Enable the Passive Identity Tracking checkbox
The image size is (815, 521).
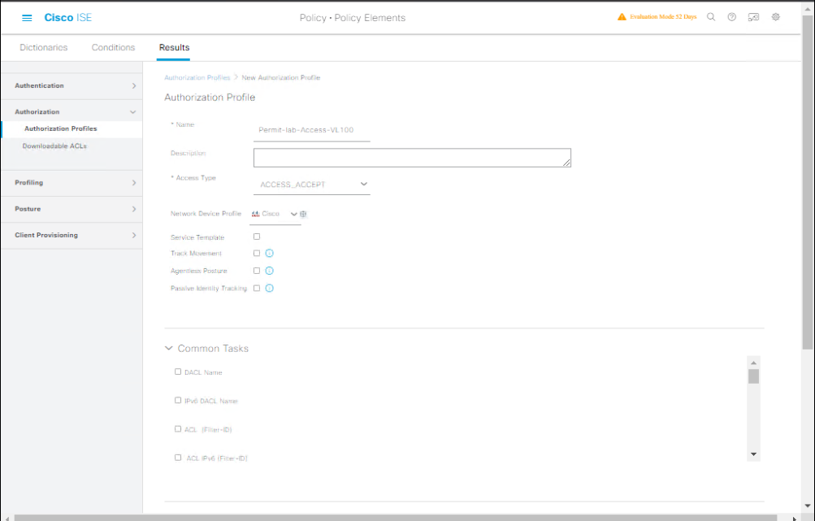click(257, 288)
